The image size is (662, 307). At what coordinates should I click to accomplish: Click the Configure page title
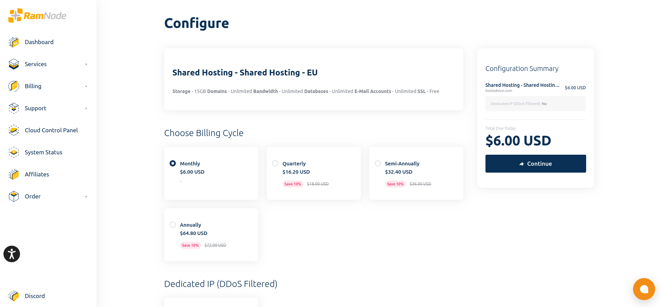(x=197, y=23)
